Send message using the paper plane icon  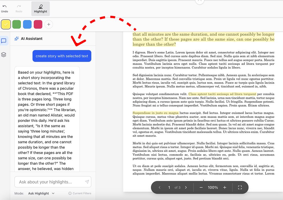pos(87,182)
